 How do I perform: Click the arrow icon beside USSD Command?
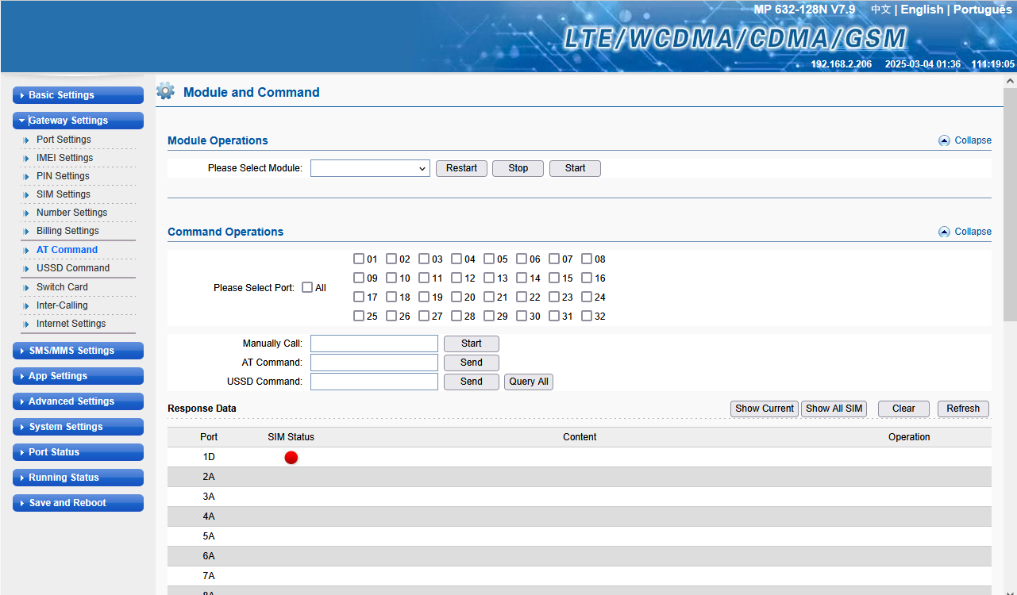(x=26, y=269)
